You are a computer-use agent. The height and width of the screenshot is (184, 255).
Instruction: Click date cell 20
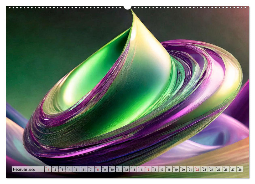point(183,170)
